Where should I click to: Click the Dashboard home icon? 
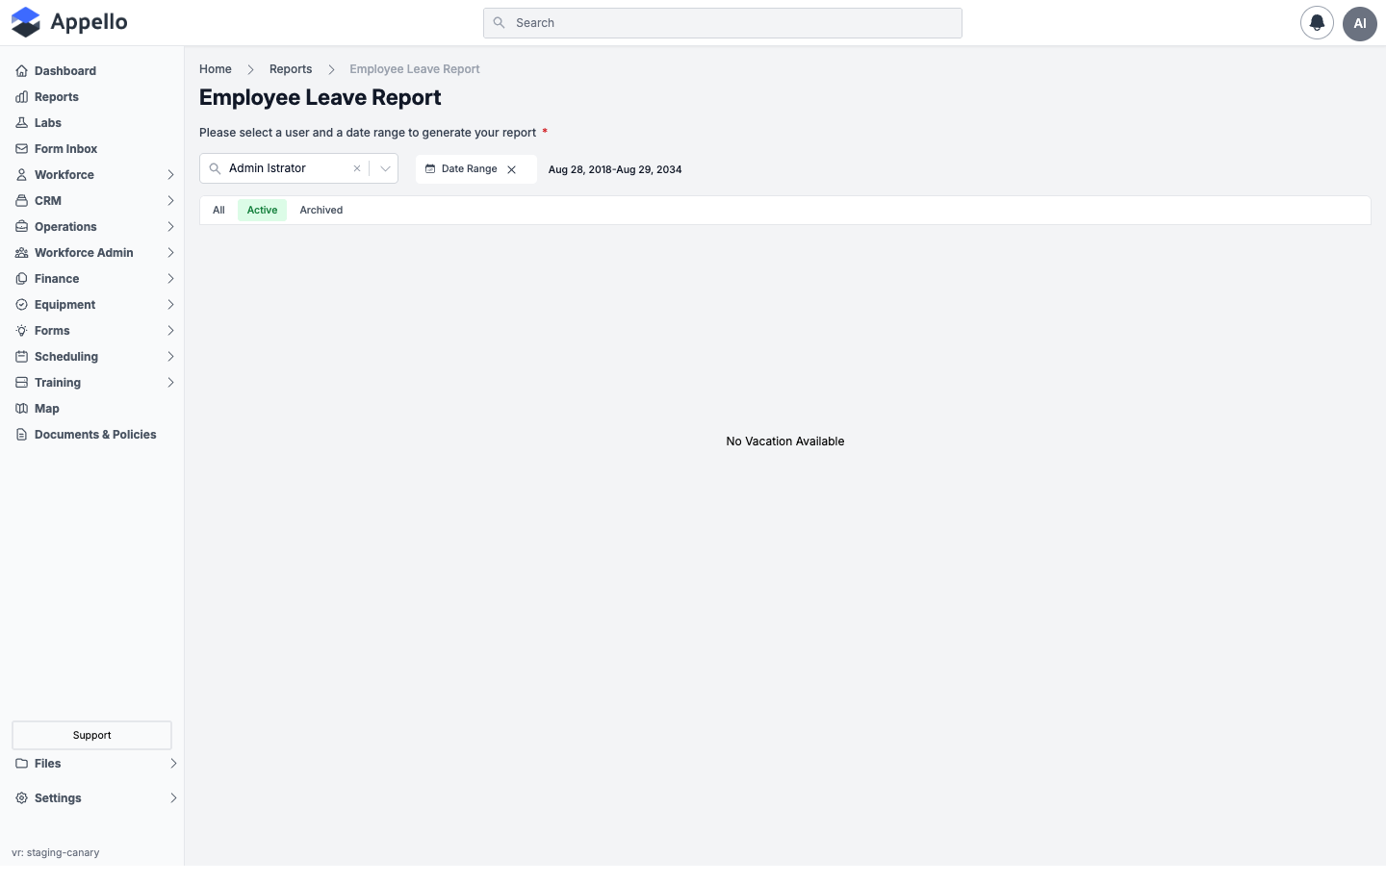point(21,71)
